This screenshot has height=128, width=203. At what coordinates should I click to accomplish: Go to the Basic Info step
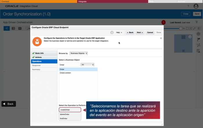[x=44, y=53]
